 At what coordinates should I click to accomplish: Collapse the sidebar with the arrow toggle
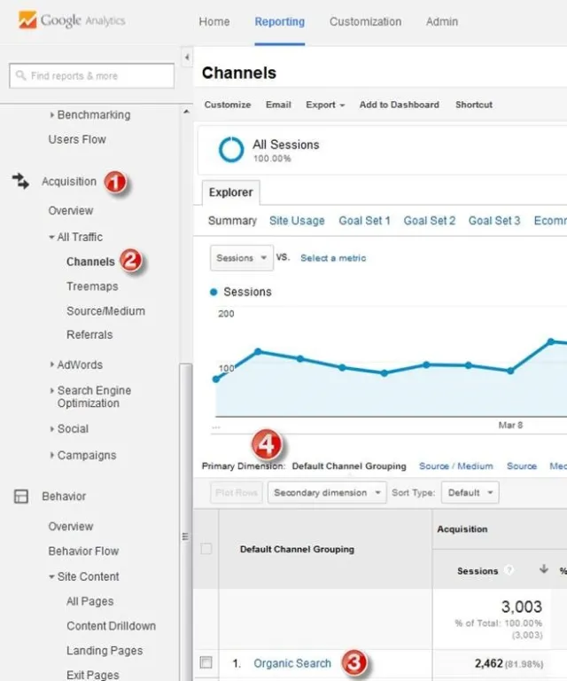point(187,57)
